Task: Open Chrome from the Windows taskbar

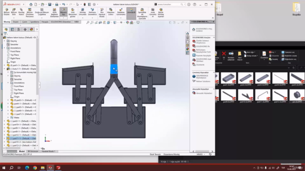Action: pos(35,168)
